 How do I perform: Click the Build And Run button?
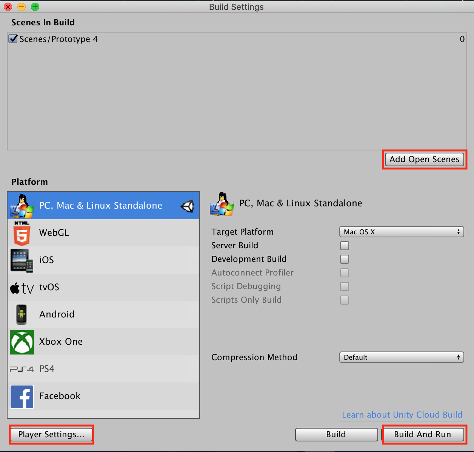423,435
